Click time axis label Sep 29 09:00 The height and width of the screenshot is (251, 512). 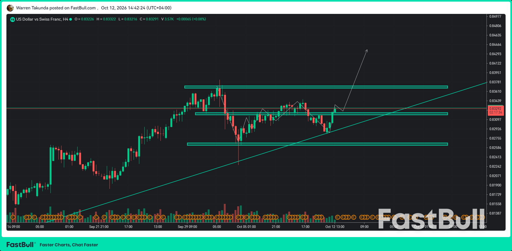coord(187,227)
